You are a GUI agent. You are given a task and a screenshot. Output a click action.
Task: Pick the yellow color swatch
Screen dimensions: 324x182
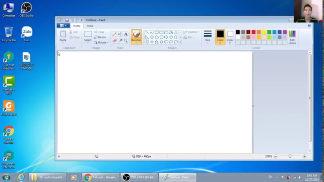(x=264, y=32)
